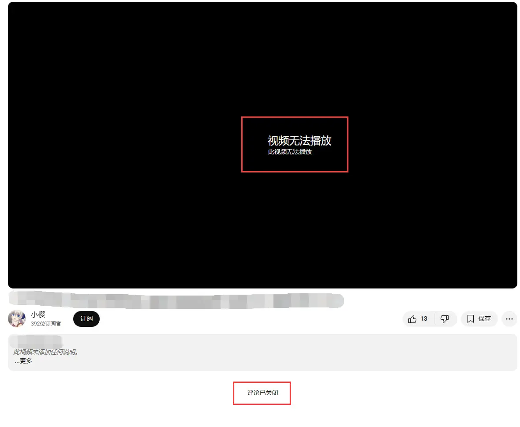Click the like count number 13
Viewport: 520px width, 427px height.
(424, 318)
